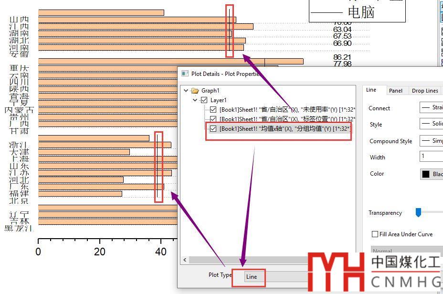Open the Connect dropdown
This screenshot has height=294, width=443.
tap(431, 108)
